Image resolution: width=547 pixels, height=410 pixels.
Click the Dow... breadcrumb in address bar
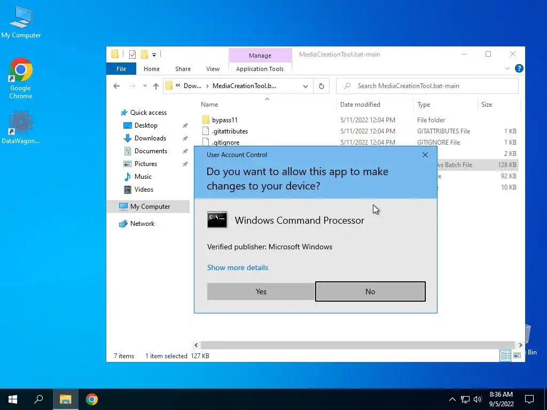coord(192,86)
